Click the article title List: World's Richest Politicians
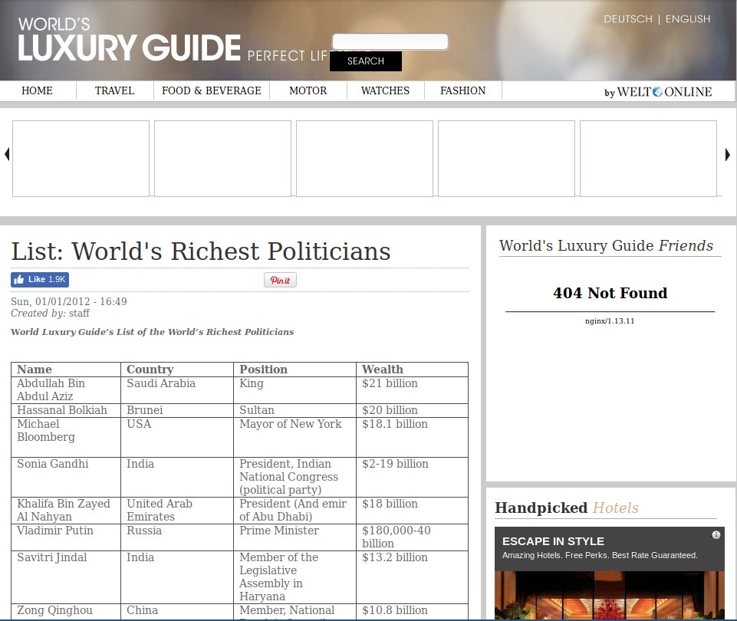This screenshot has height=621, width=737. [x=201, y=251]
